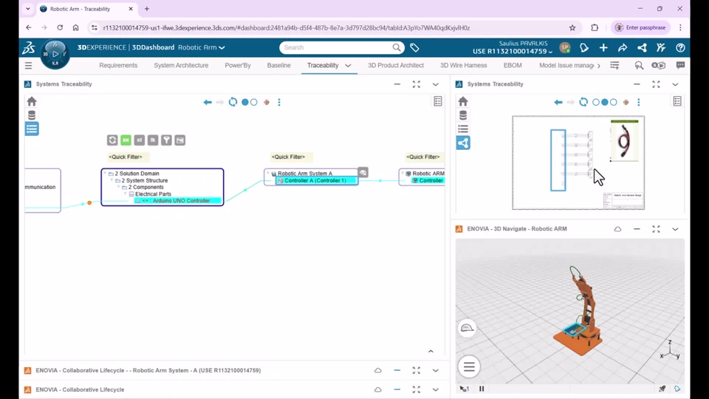
Task: Toggle the grey 'st' button
Action: click(140, 140)
